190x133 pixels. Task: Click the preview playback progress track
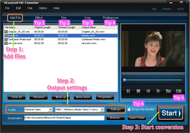coord(154,80)
